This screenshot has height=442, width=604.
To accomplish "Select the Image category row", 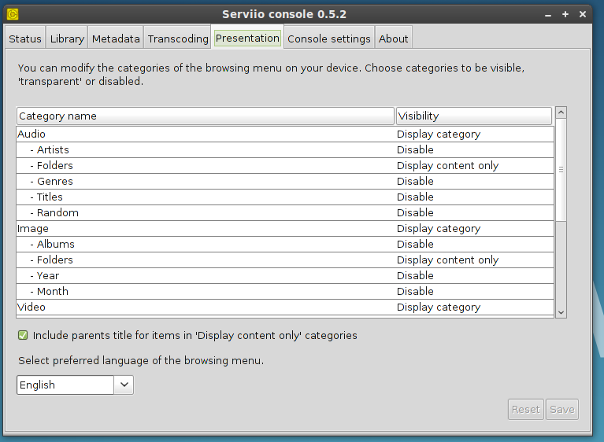I will (285, 229).
